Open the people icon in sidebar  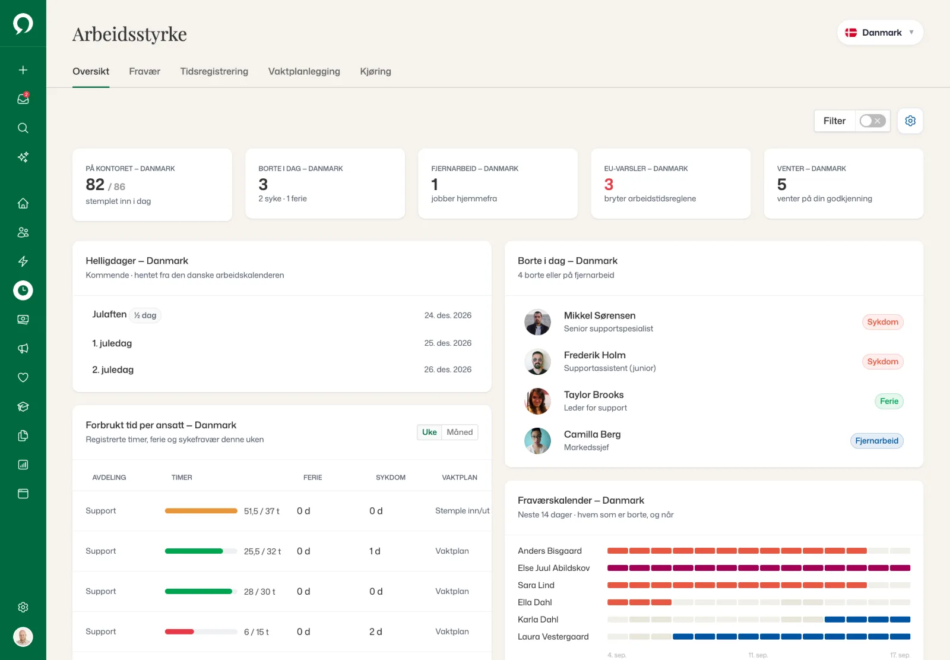click(23, 232)
